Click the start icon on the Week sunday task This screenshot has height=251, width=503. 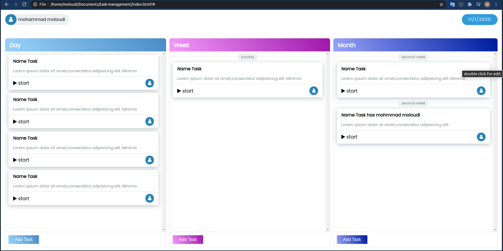[x=179, y=91]
